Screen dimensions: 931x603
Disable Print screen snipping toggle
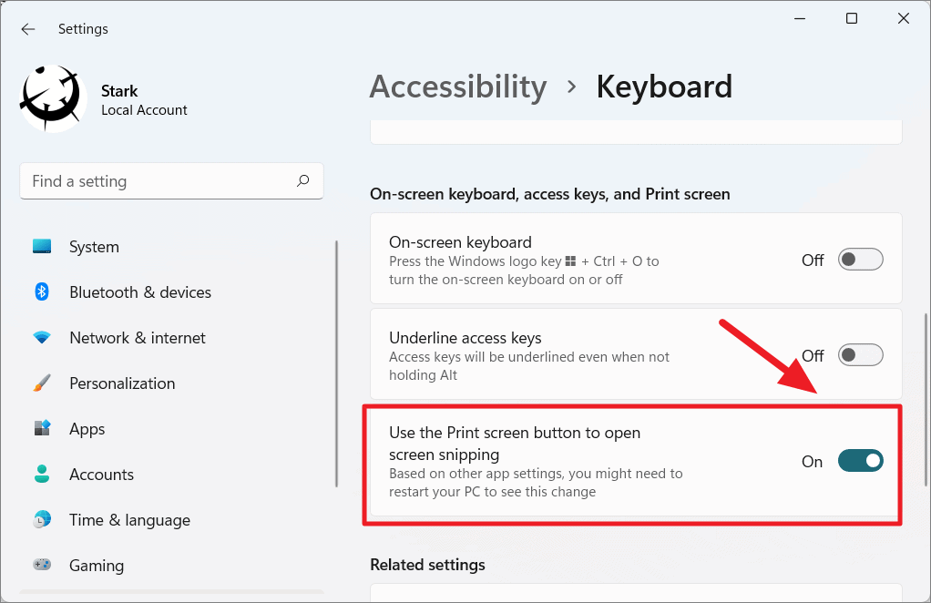(861, 461)
